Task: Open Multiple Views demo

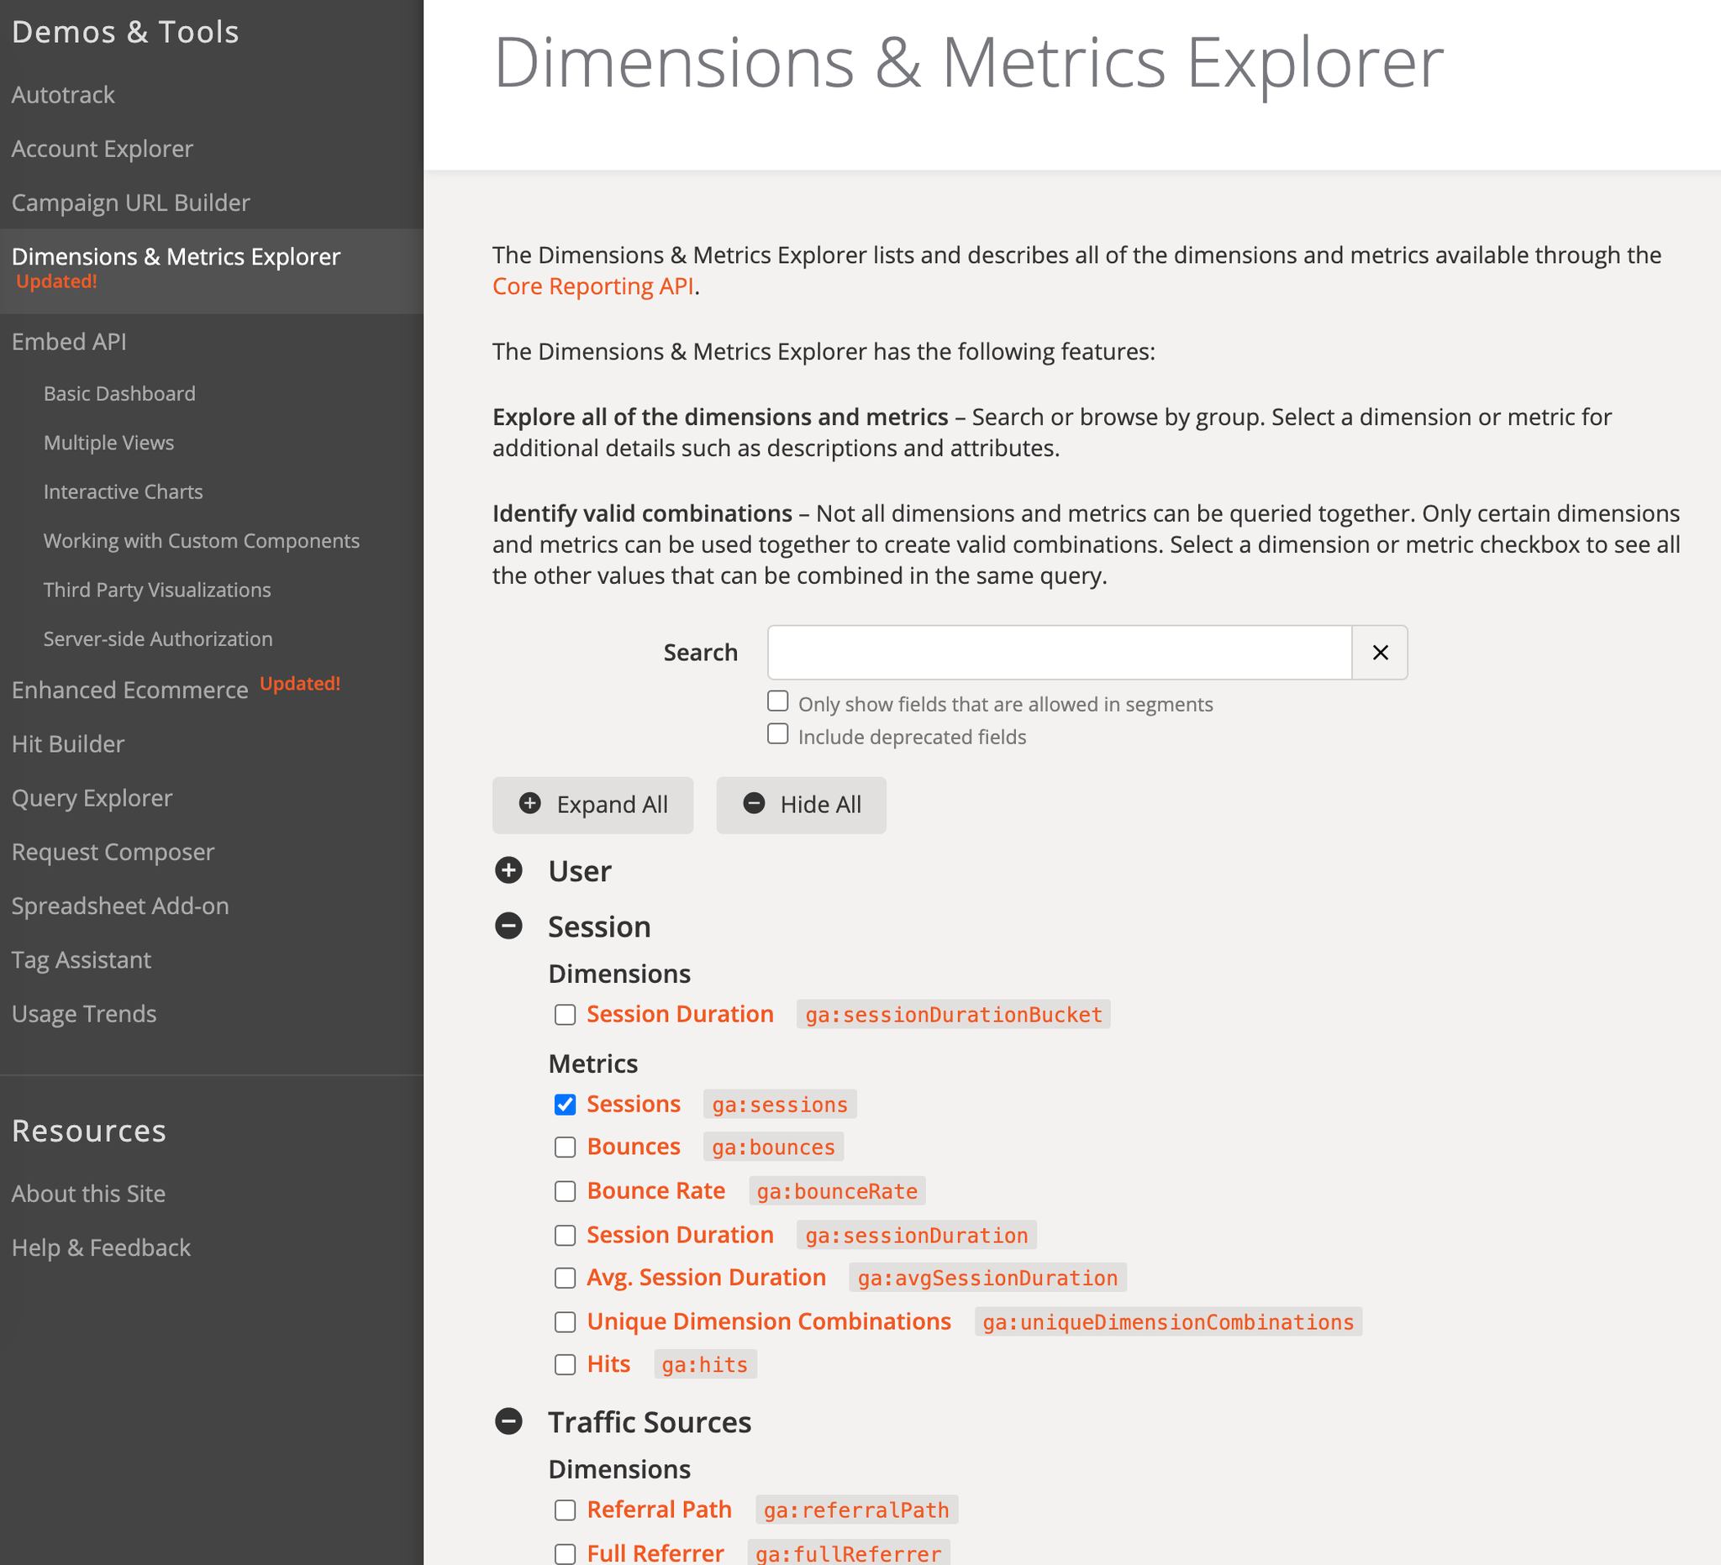Action: point(108,443)
